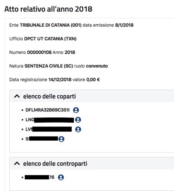This screenshot has width=174, height=191.
Task: Click the registration date 14/12/2018
Action: point(60,80)
